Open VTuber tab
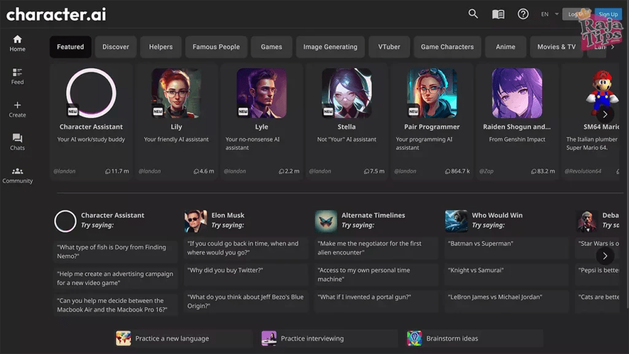 (x=389, y=47)
